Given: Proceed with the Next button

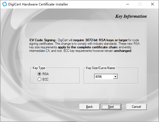Looking at the screenshot, I should point(111,107).
